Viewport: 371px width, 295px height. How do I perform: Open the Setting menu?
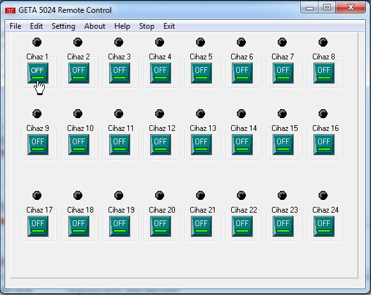tap(63, 26)
